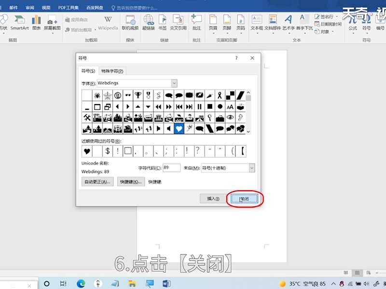
Task: Click the 插入 button in the dialog
Action: pos(213,198)
